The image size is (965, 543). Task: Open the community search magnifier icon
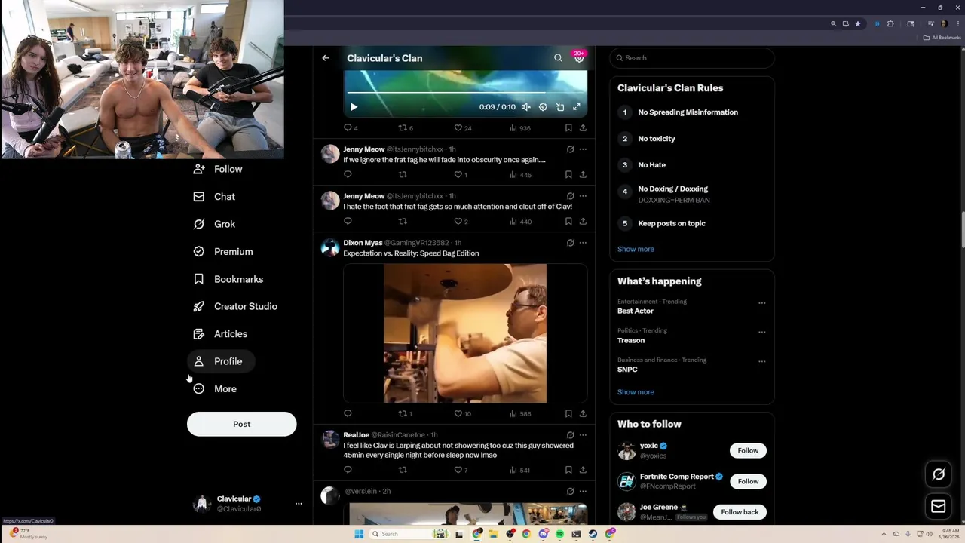coord(558,58)
